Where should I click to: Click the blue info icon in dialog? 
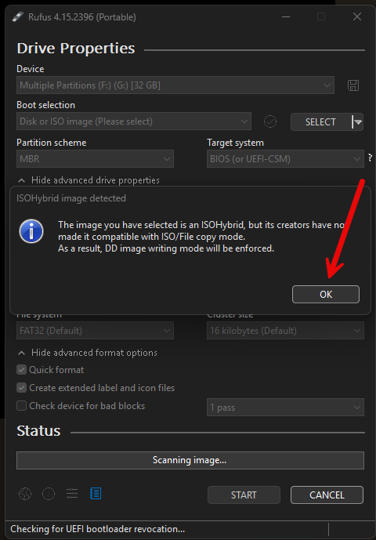tap(31, 231)
